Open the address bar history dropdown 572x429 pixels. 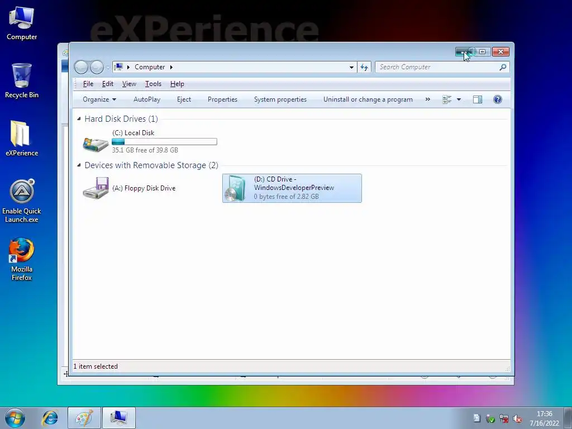(351, 67)
